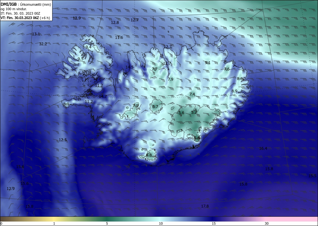Click the 15.5 value label

pyautogui.click(x=312, y=176)
